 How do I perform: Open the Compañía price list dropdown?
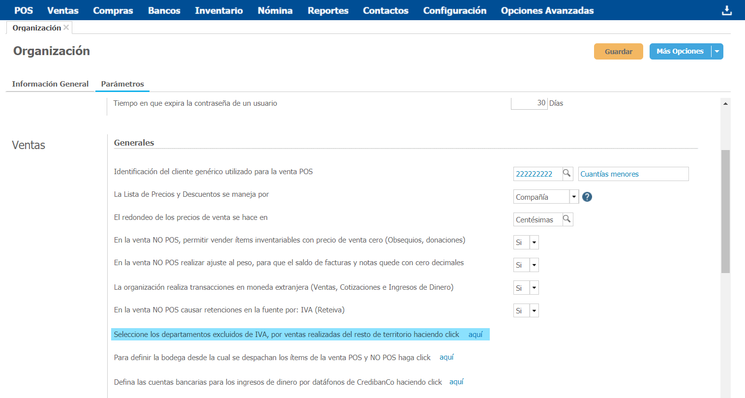click(573, 197)
